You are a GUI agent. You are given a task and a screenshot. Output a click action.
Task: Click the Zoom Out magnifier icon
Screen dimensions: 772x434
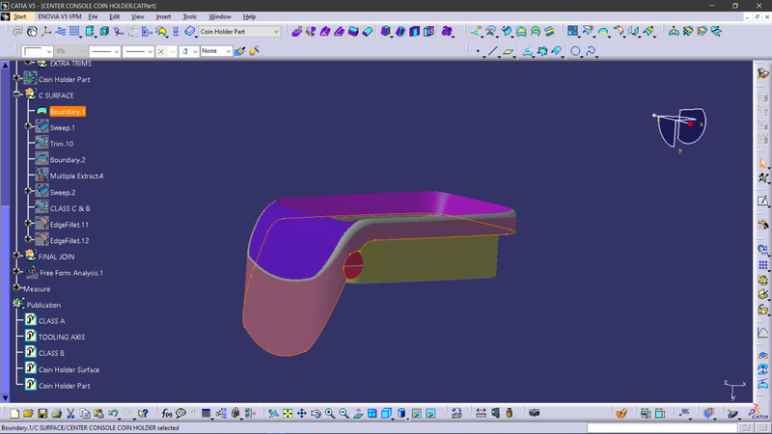click(344, 414)
